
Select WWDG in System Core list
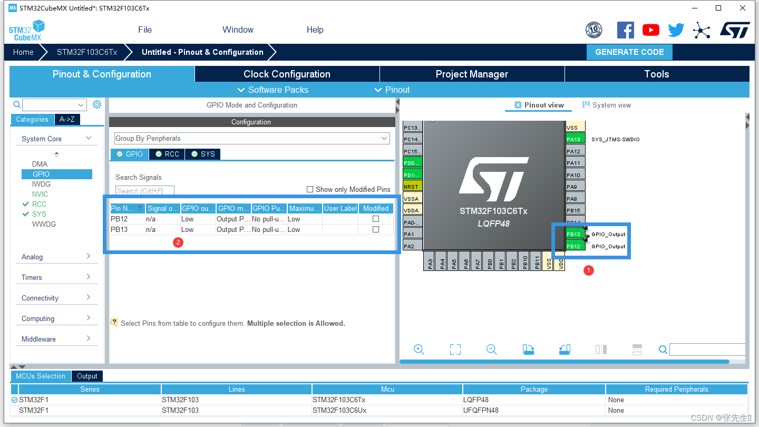pyautogui.click(x=44, y=224)
